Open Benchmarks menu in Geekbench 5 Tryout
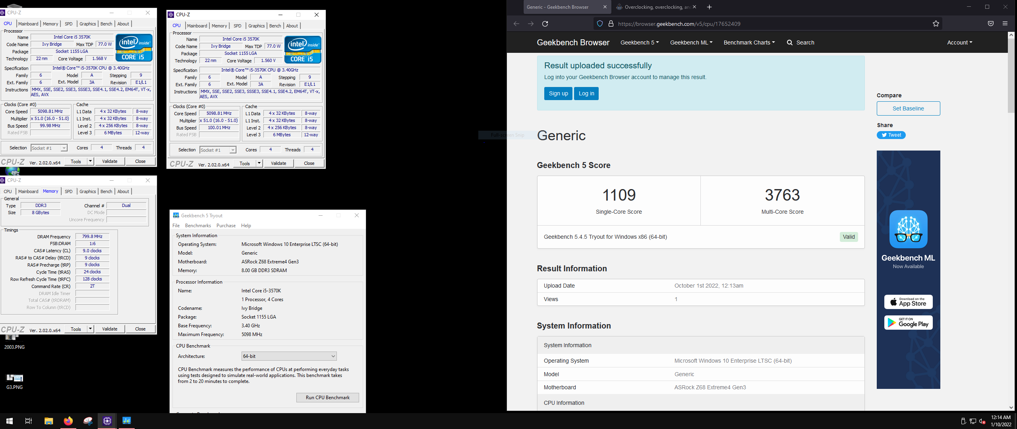 click(x=198, y=226)
